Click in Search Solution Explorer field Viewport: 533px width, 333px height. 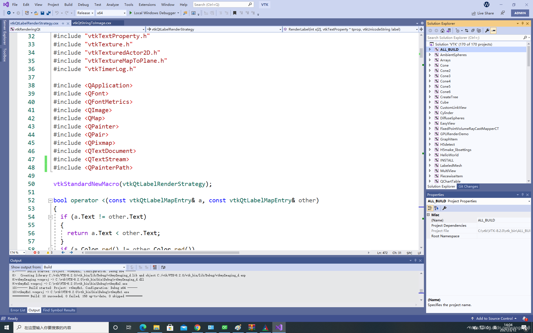(475, 37)
